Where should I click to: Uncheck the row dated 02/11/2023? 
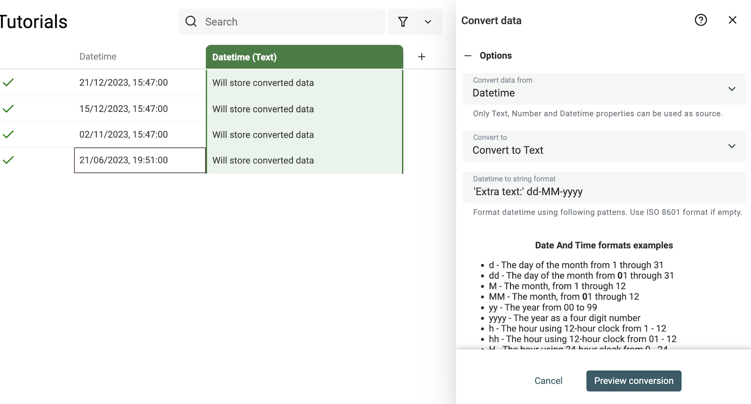[x=8, y=134]
